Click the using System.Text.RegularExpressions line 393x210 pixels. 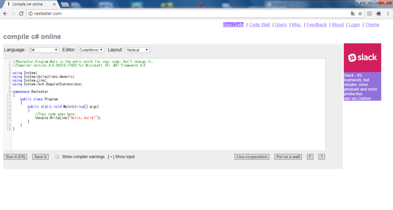(47, 84)
